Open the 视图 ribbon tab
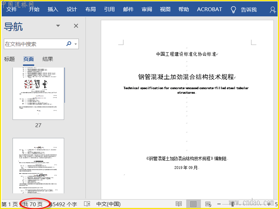 coord(165,9)
